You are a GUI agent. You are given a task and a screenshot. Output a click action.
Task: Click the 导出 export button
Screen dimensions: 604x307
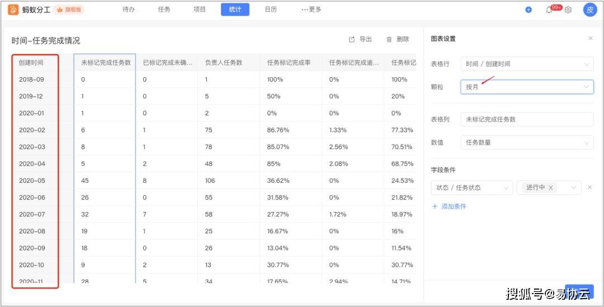(360, 40)
